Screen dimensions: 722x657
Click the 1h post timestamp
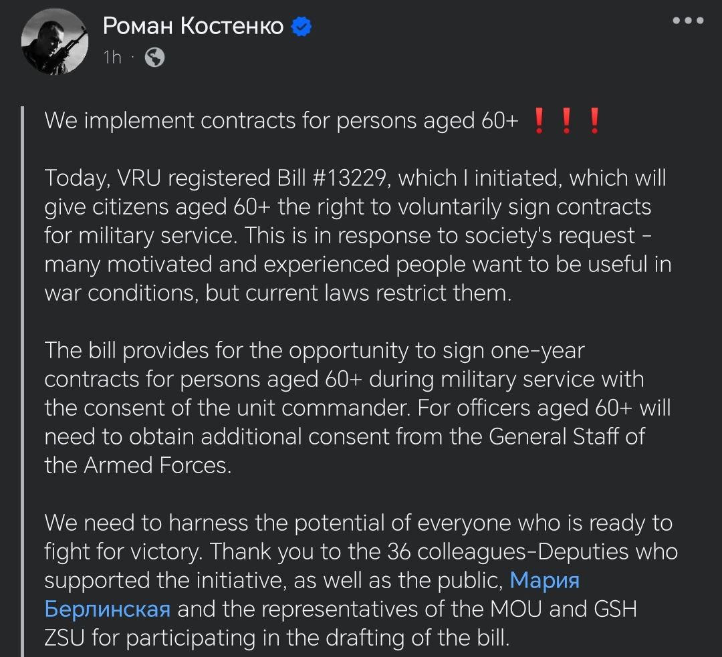[112, 57]
